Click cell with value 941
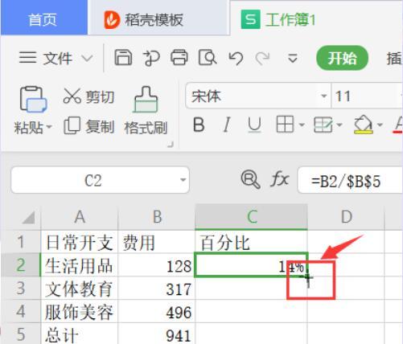Image resolution: width=403 pixels, height=344 pixels. [157, 334]
